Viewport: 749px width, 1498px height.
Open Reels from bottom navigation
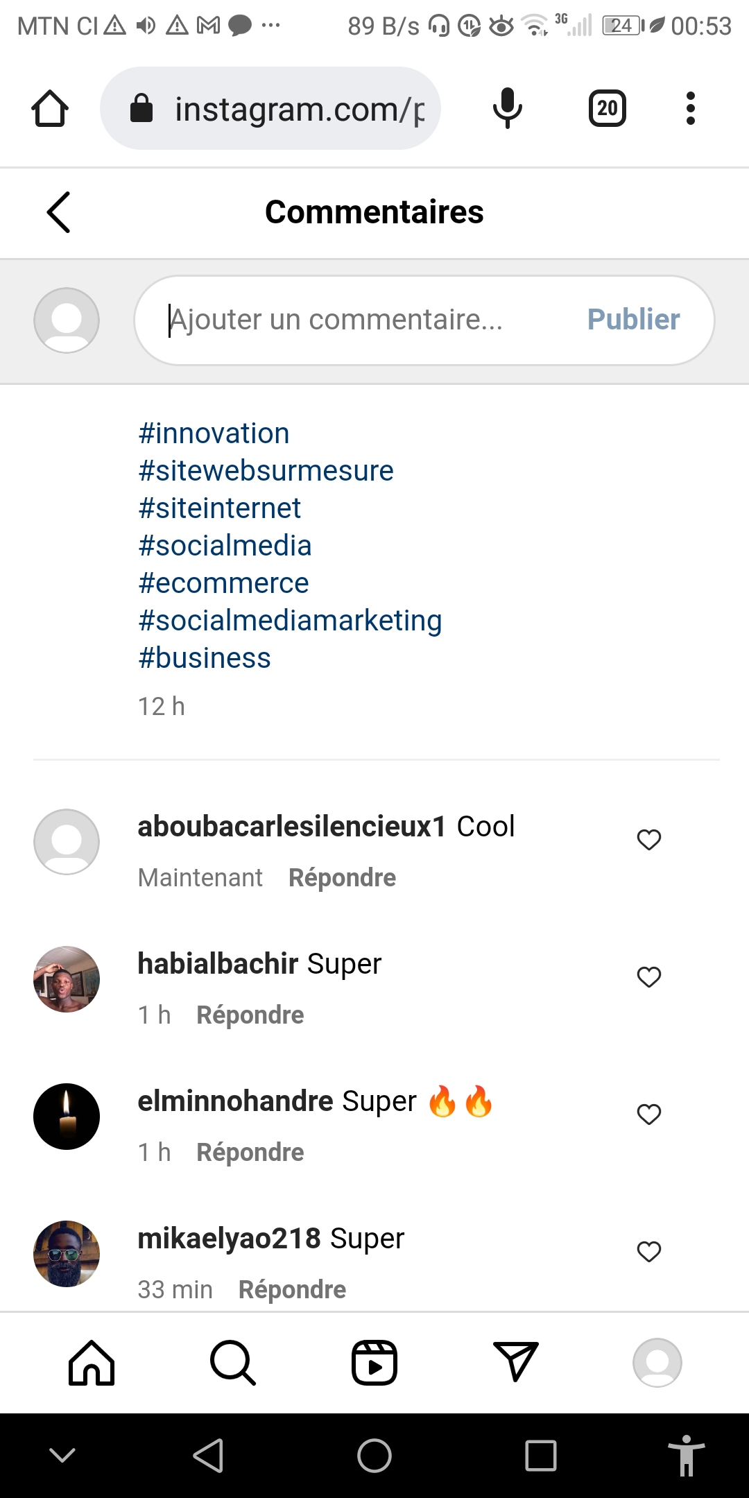click(374, 1363)
